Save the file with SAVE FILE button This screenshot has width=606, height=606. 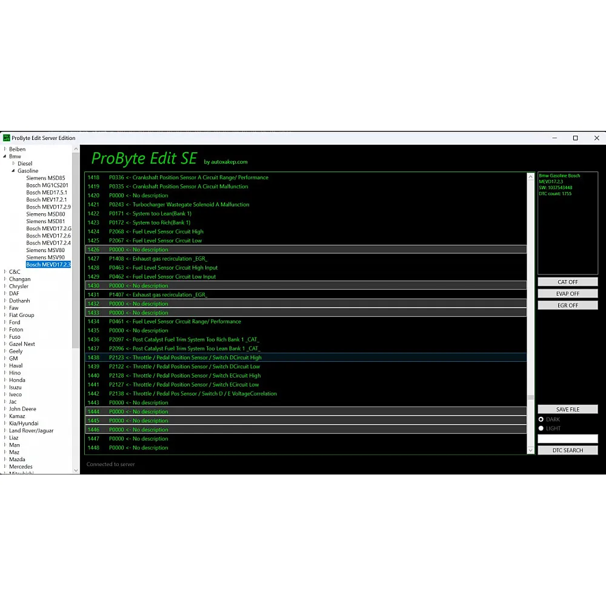coord(567,410)
